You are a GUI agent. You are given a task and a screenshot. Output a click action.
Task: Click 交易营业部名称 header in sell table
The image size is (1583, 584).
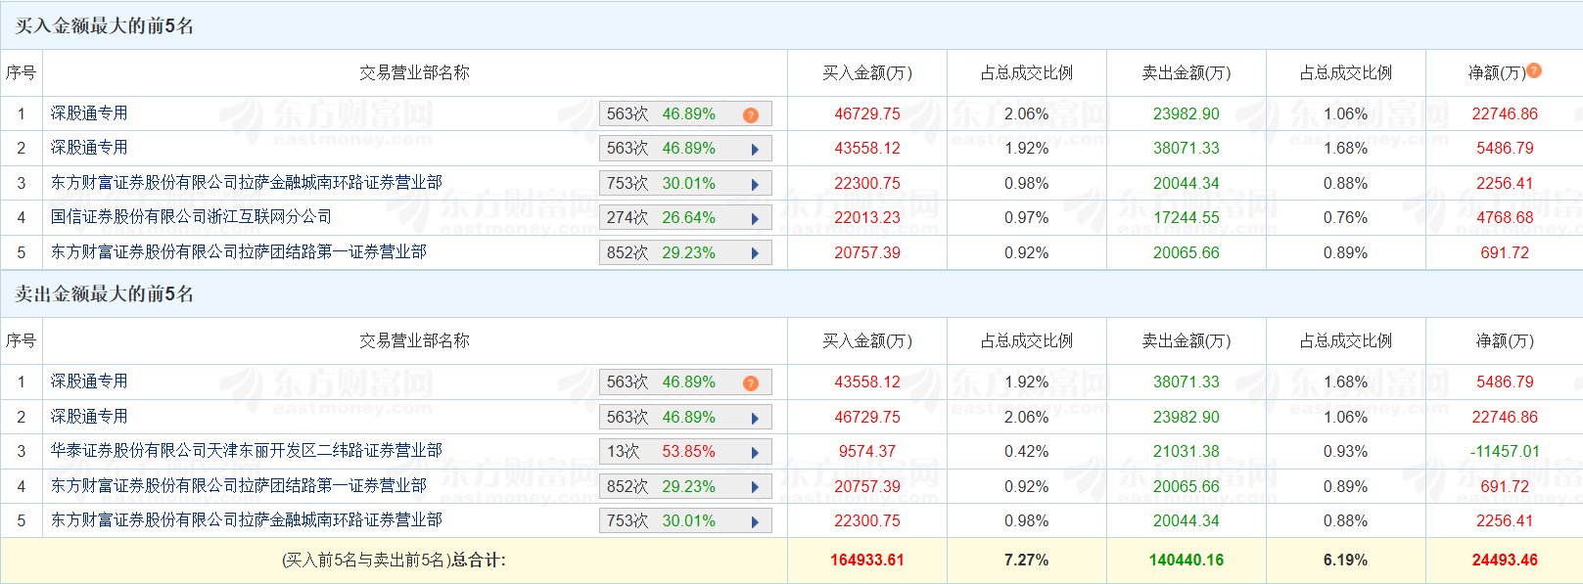click(414, 341)
